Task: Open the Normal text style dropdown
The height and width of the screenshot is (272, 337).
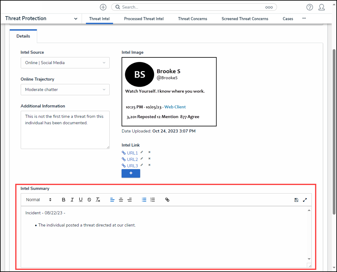Action: [39, 200]
